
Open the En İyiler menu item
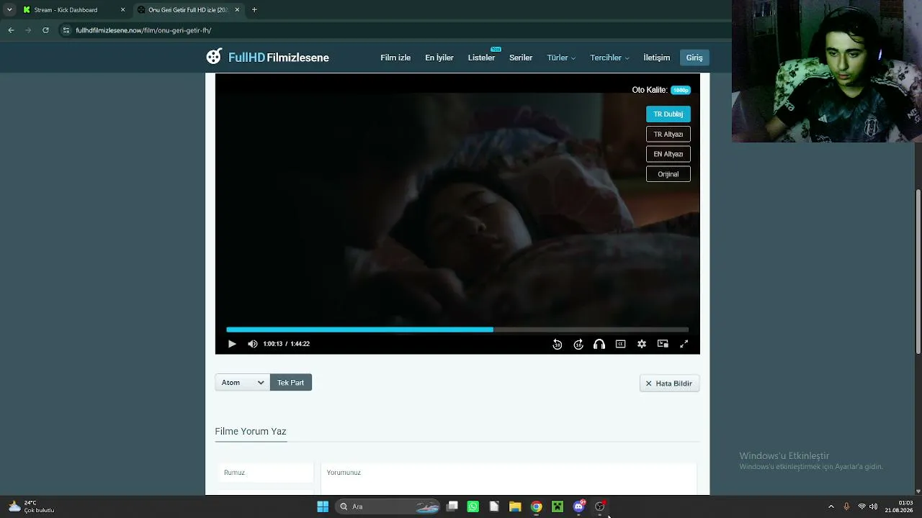pos(439,58)
